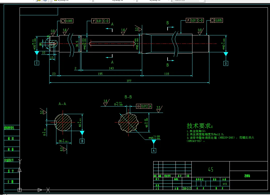This screenshot has width=270, height=195.
Task: Select symmetry tolerance frame 0.012 A
Action: click(144, 106)
